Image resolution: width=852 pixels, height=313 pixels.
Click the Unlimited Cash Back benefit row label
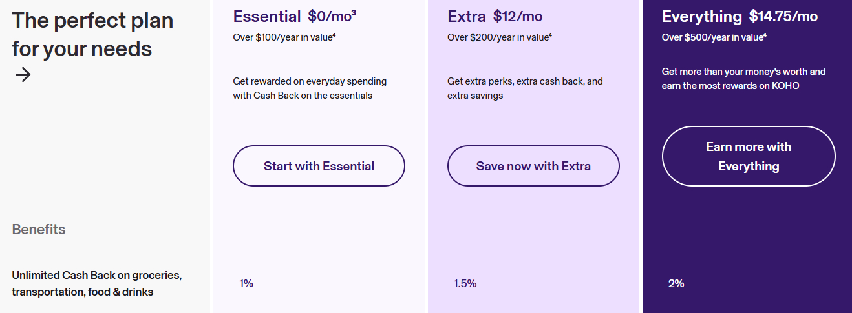(97, 283)
